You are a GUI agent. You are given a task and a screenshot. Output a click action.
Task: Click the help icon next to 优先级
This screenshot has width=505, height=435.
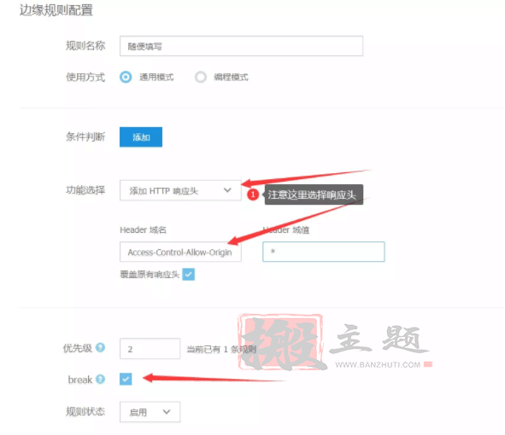101,347
